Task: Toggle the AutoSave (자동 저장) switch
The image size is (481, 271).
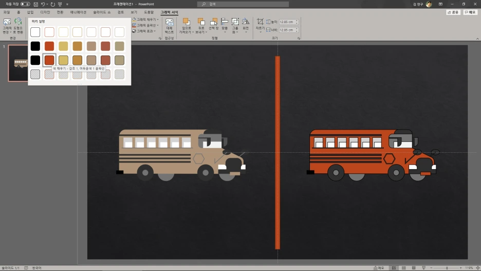Action: (x=25, y=4)
